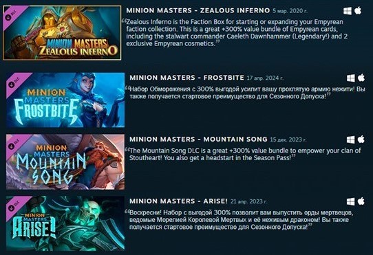
Task: Click the Apple icon beside Frostbite
Action: pos(361,78)
